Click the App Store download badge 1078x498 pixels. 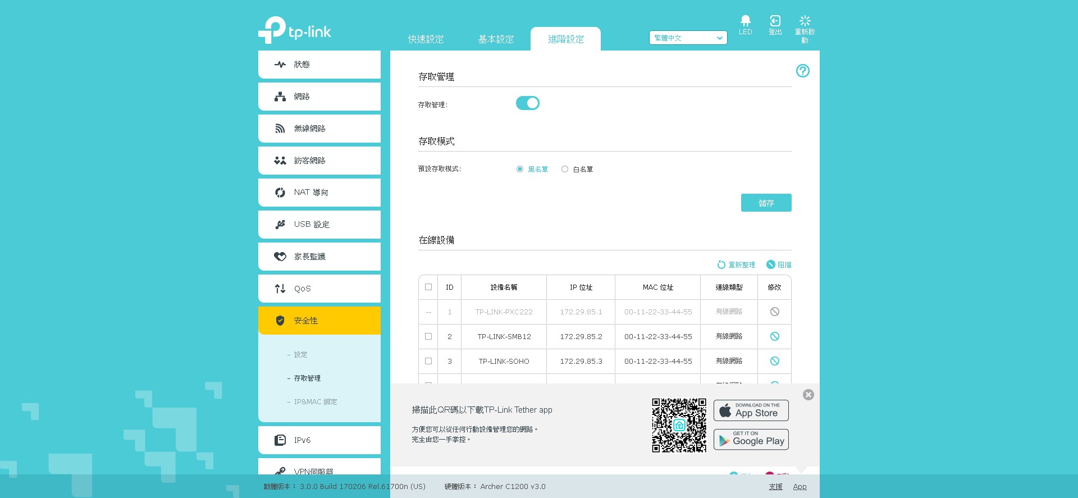[x=751, y=410]
